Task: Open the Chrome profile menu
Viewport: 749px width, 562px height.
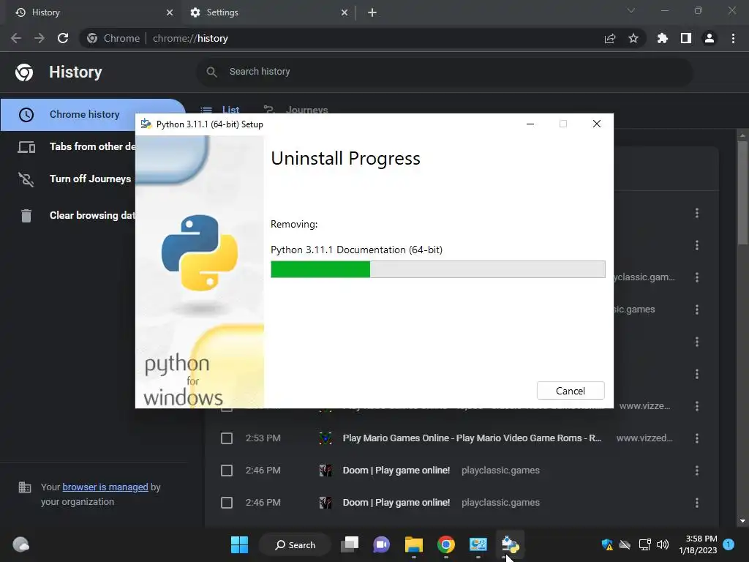Action: (x=710, y=38)
